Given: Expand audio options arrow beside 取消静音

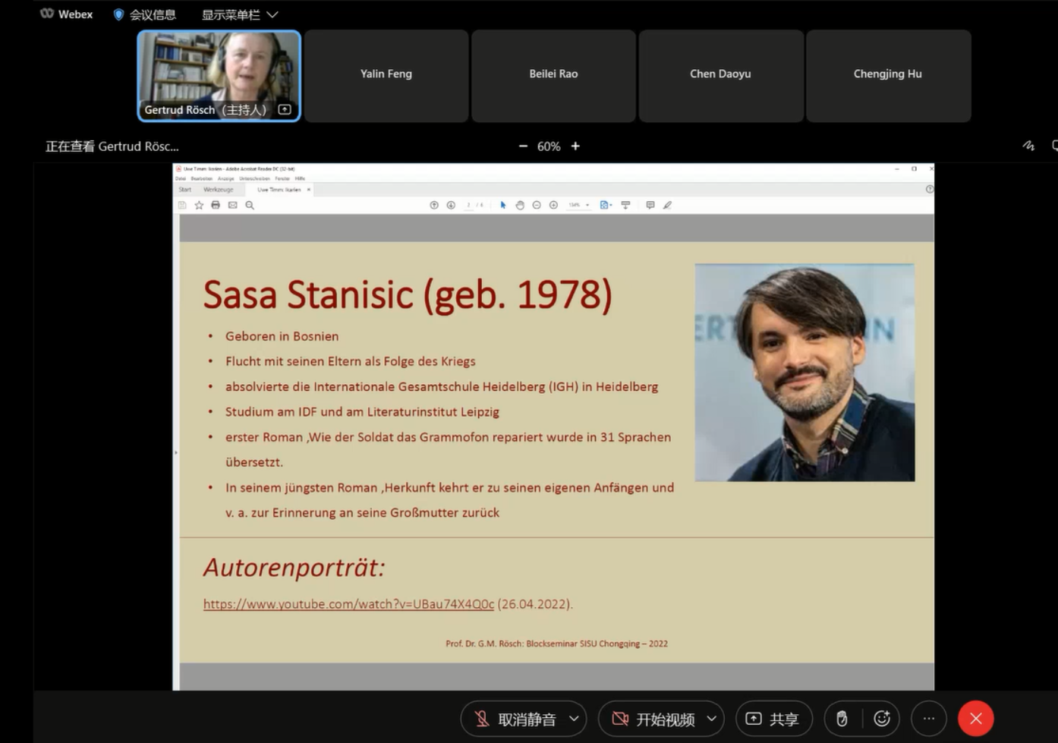Looking at the screenshot, I should (x=574, y=719).
